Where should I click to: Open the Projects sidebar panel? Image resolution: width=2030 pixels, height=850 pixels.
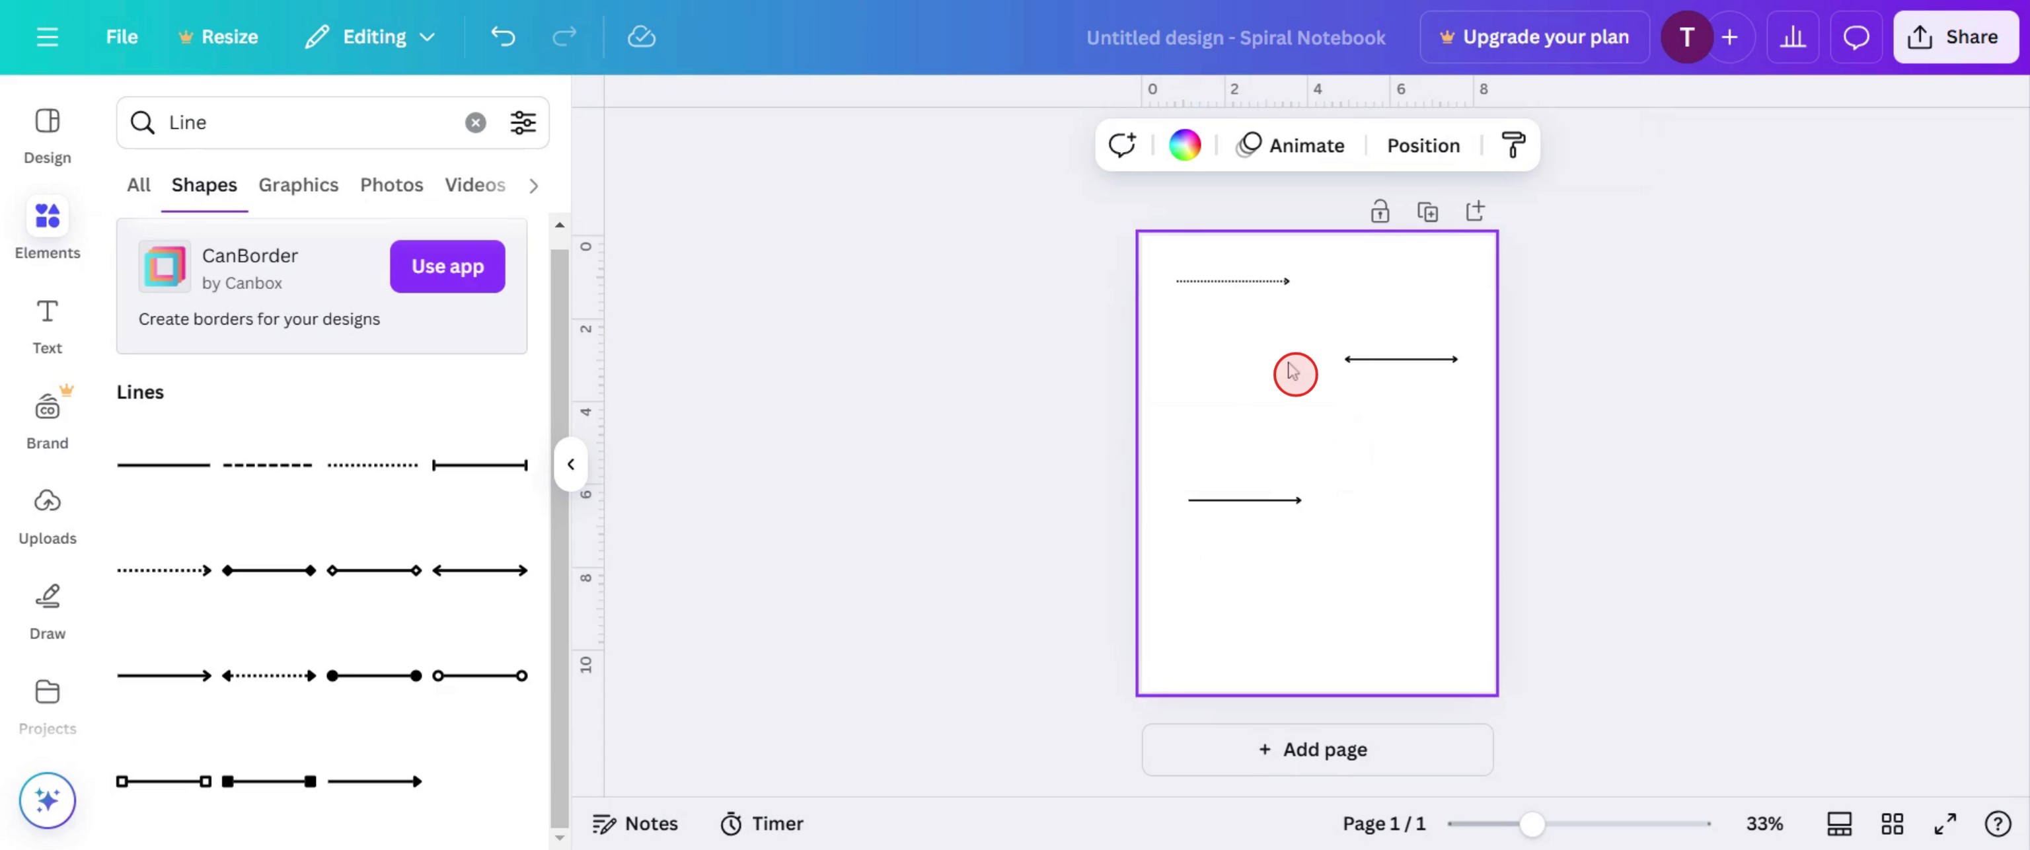pyautogui.click(x=48, y=707)
